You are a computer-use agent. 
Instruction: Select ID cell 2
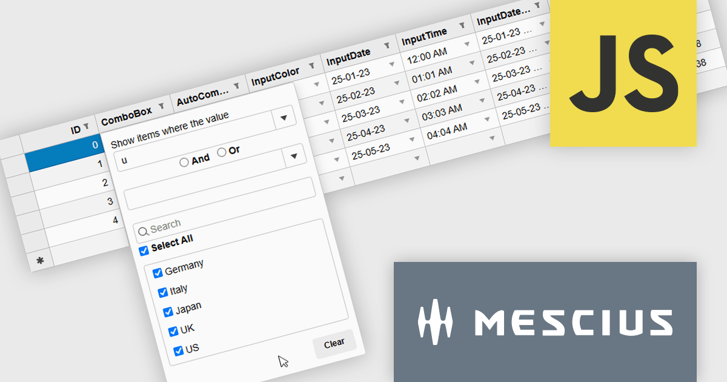pyautogui.click(x=75, y=190)
